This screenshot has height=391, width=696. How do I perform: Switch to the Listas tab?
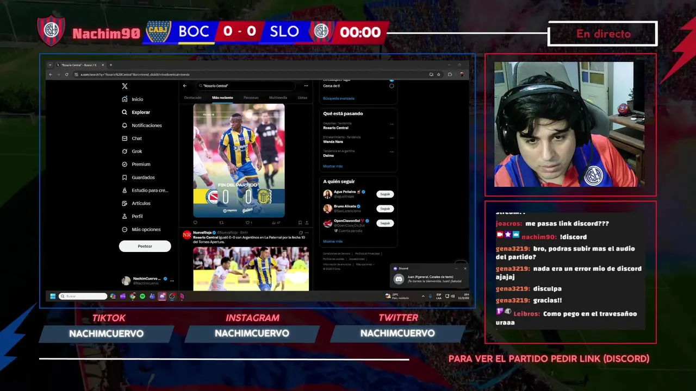point(302,98)
